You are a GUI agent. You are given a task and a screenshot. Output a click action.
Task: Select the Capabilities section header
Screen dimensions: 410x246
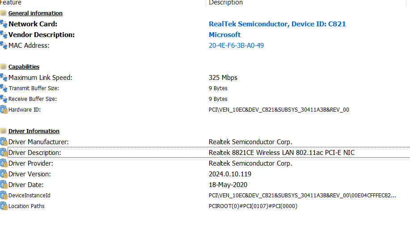click(24, 67)
